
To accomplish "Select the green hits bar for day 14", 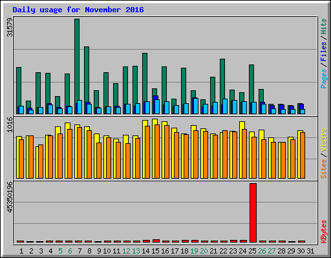I will 145,77.
